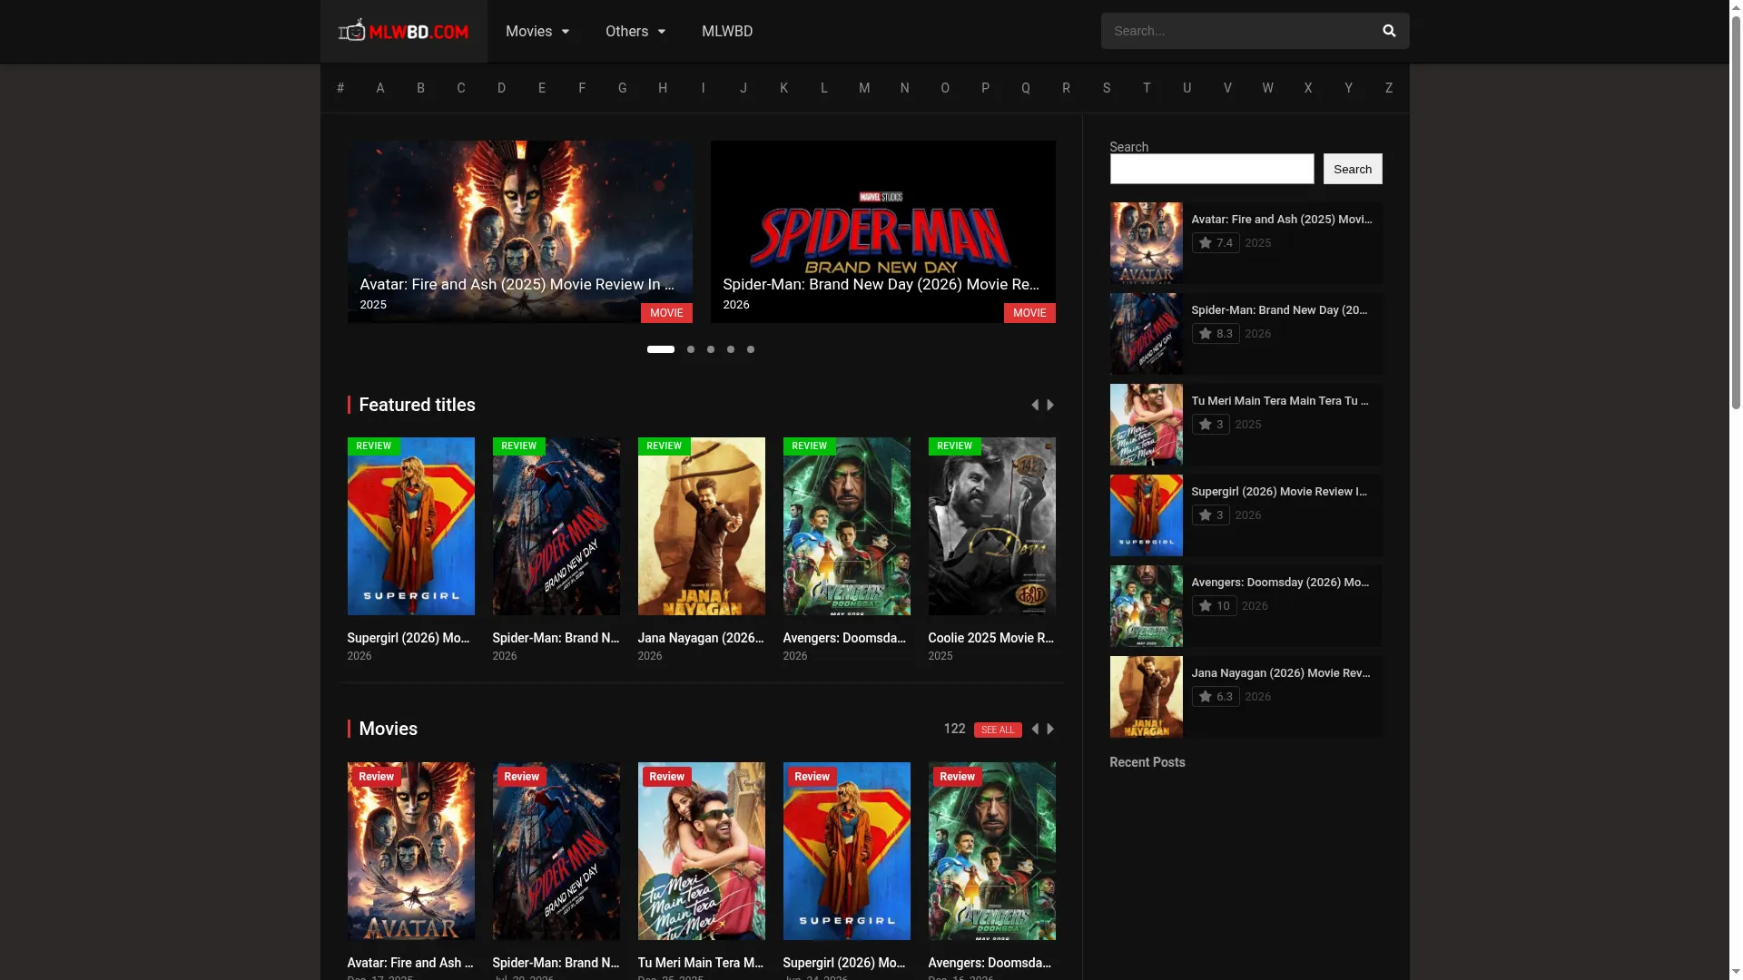
Task: Select the first carousel slide indicator
Action: pos(661,349)
